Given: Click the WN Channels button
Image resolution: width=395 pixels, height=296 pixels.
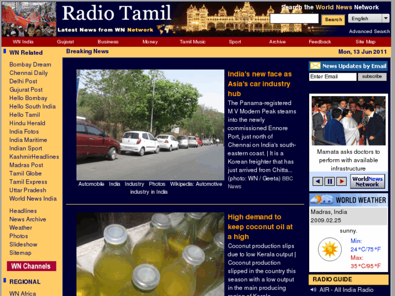Looking at the screenshot, I should 32,266.
